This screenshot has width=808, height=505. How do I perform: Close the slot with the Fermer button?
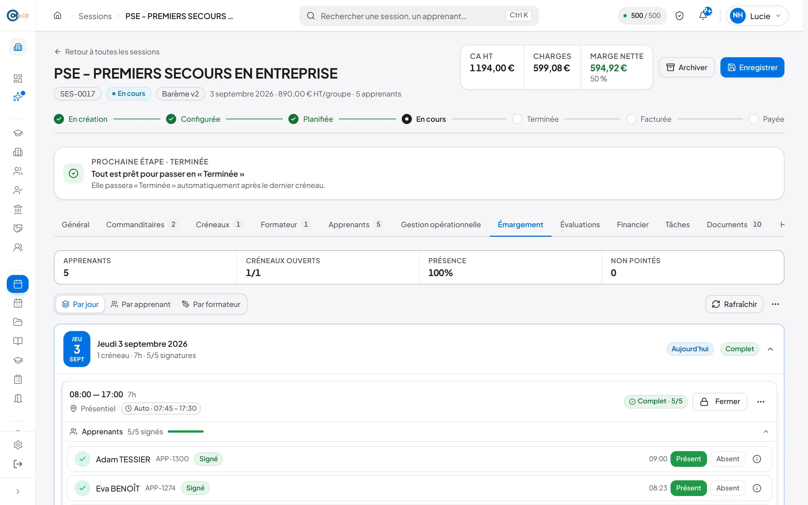click(x=720, y=401)
